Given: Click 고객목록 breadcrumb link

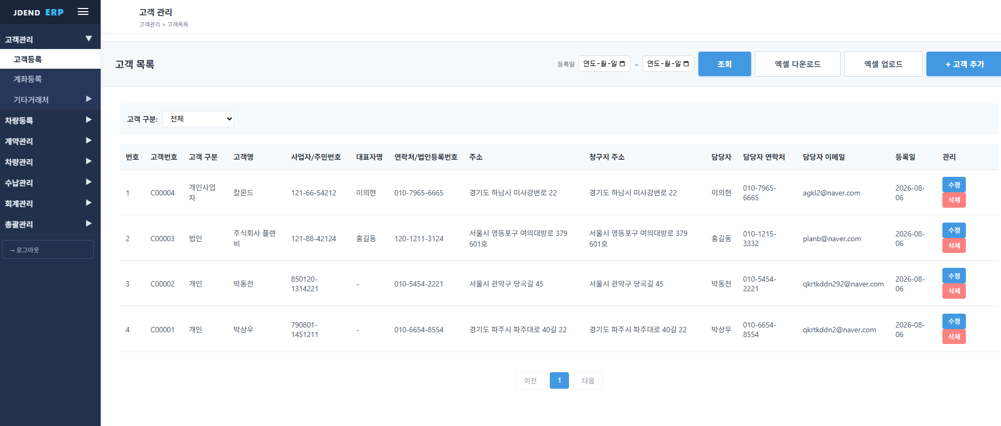Looking at the screenshot, I should coord(178,24).
